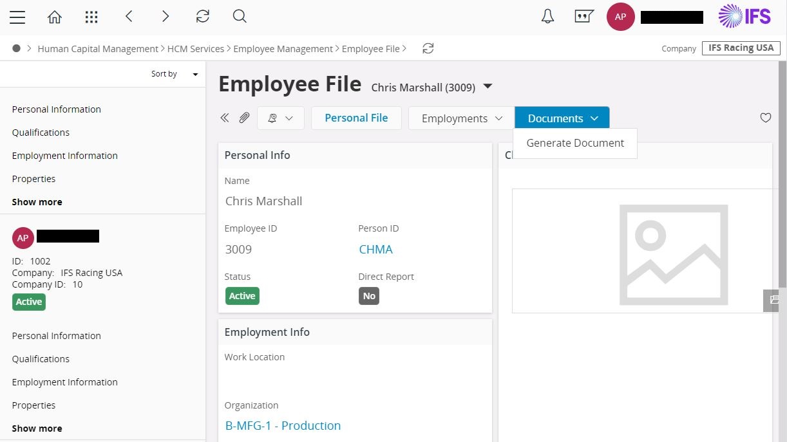Expand the Employments dropdown menu
The height and width of the screenshot is (442, 787).
tap(462, 118)
